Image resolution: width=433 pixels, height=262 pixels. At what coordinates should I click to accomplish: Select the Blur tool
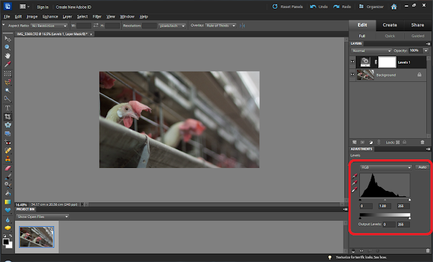[7, 220]
